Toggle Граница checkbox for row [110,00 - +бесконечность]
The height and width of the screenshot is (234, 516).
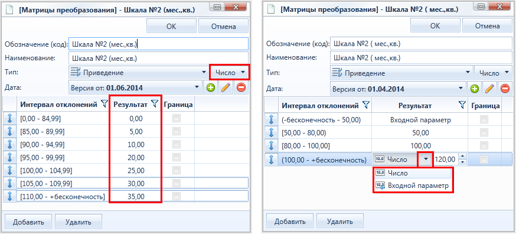click(177, 196)
